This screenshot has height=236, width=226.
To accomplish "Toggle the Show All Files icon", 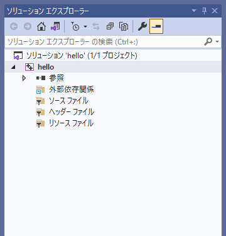I will (124, 26).
